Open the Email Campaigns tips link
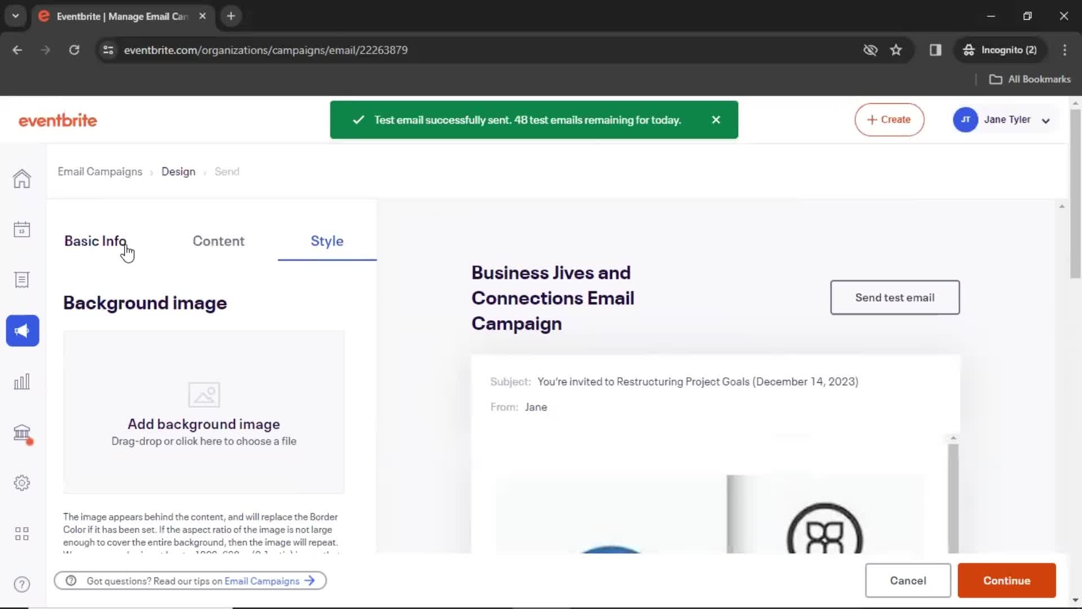The height and width of the screenshot is (609, 1082). [x=269, y=581]
